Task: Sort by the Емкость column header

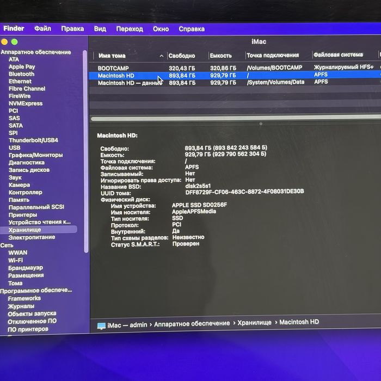Action: pos(220,56)
